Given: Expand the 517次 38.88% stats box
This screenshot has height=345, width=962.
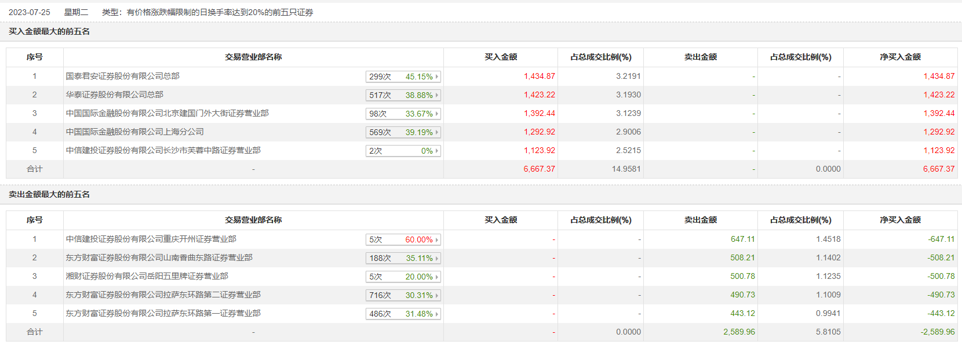Looking at the screenshot, I should (403, 95).
